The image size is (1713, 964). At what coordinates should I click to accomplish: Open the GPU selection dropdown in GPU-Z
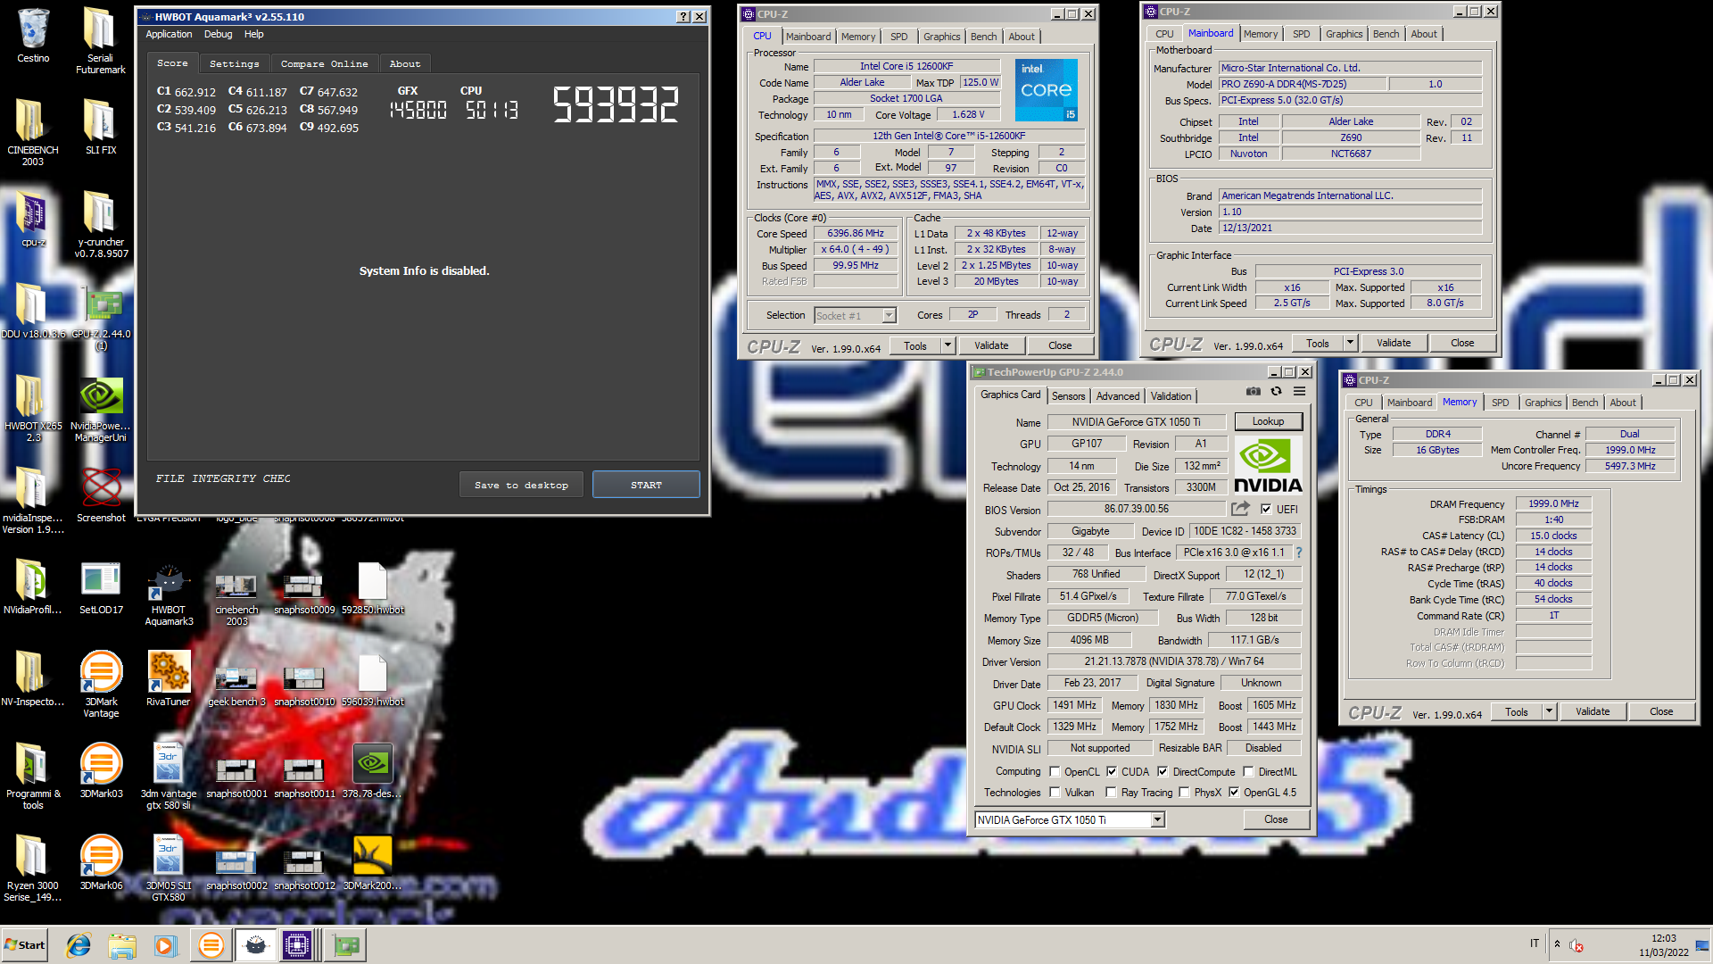[x=1070, y=819]
